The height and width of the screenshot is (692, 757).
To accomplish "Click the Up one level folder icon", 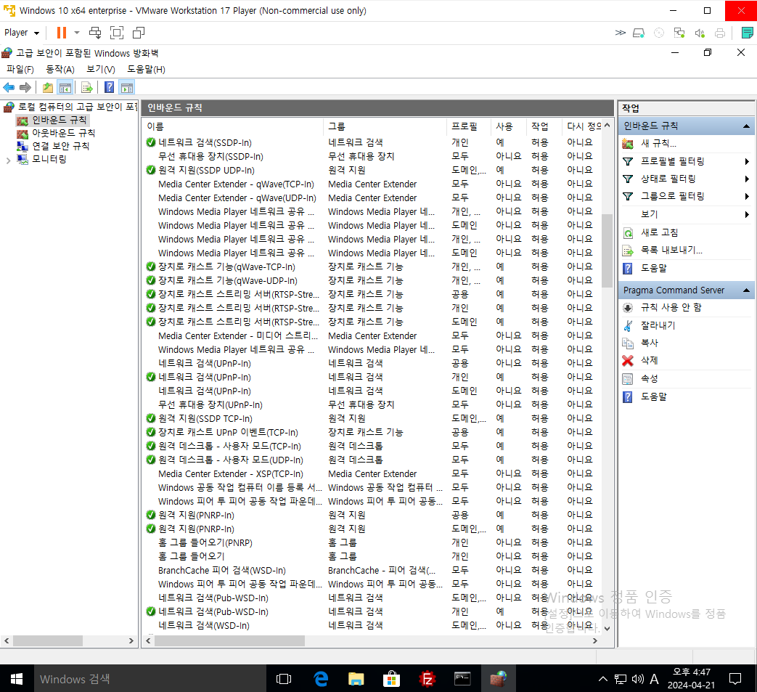I will point(48,87).
